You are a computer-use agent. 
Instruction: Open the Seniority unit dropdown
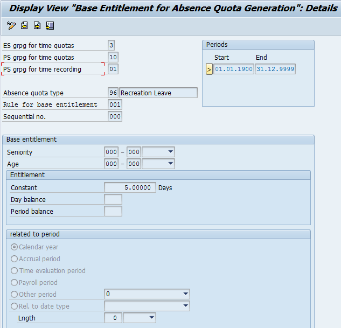(170, 152)
